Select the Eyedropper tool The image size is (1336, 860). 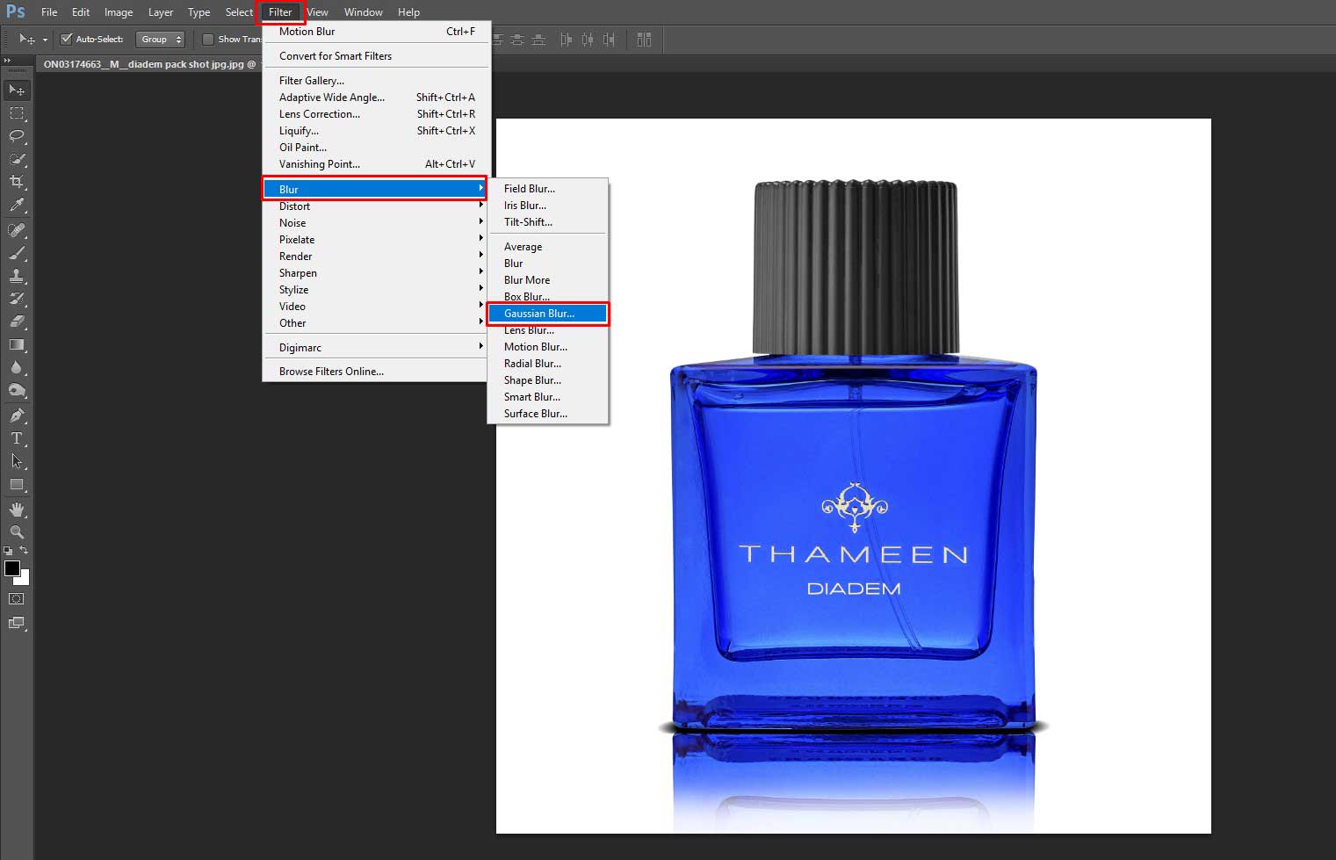(x=17, y=206)
